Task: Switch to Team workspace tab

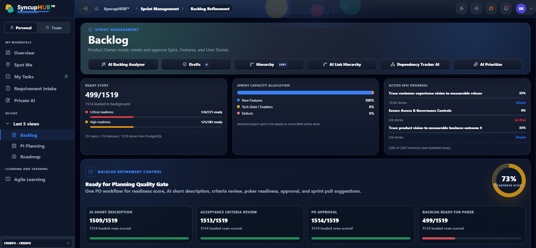Action: coord(53,28)
